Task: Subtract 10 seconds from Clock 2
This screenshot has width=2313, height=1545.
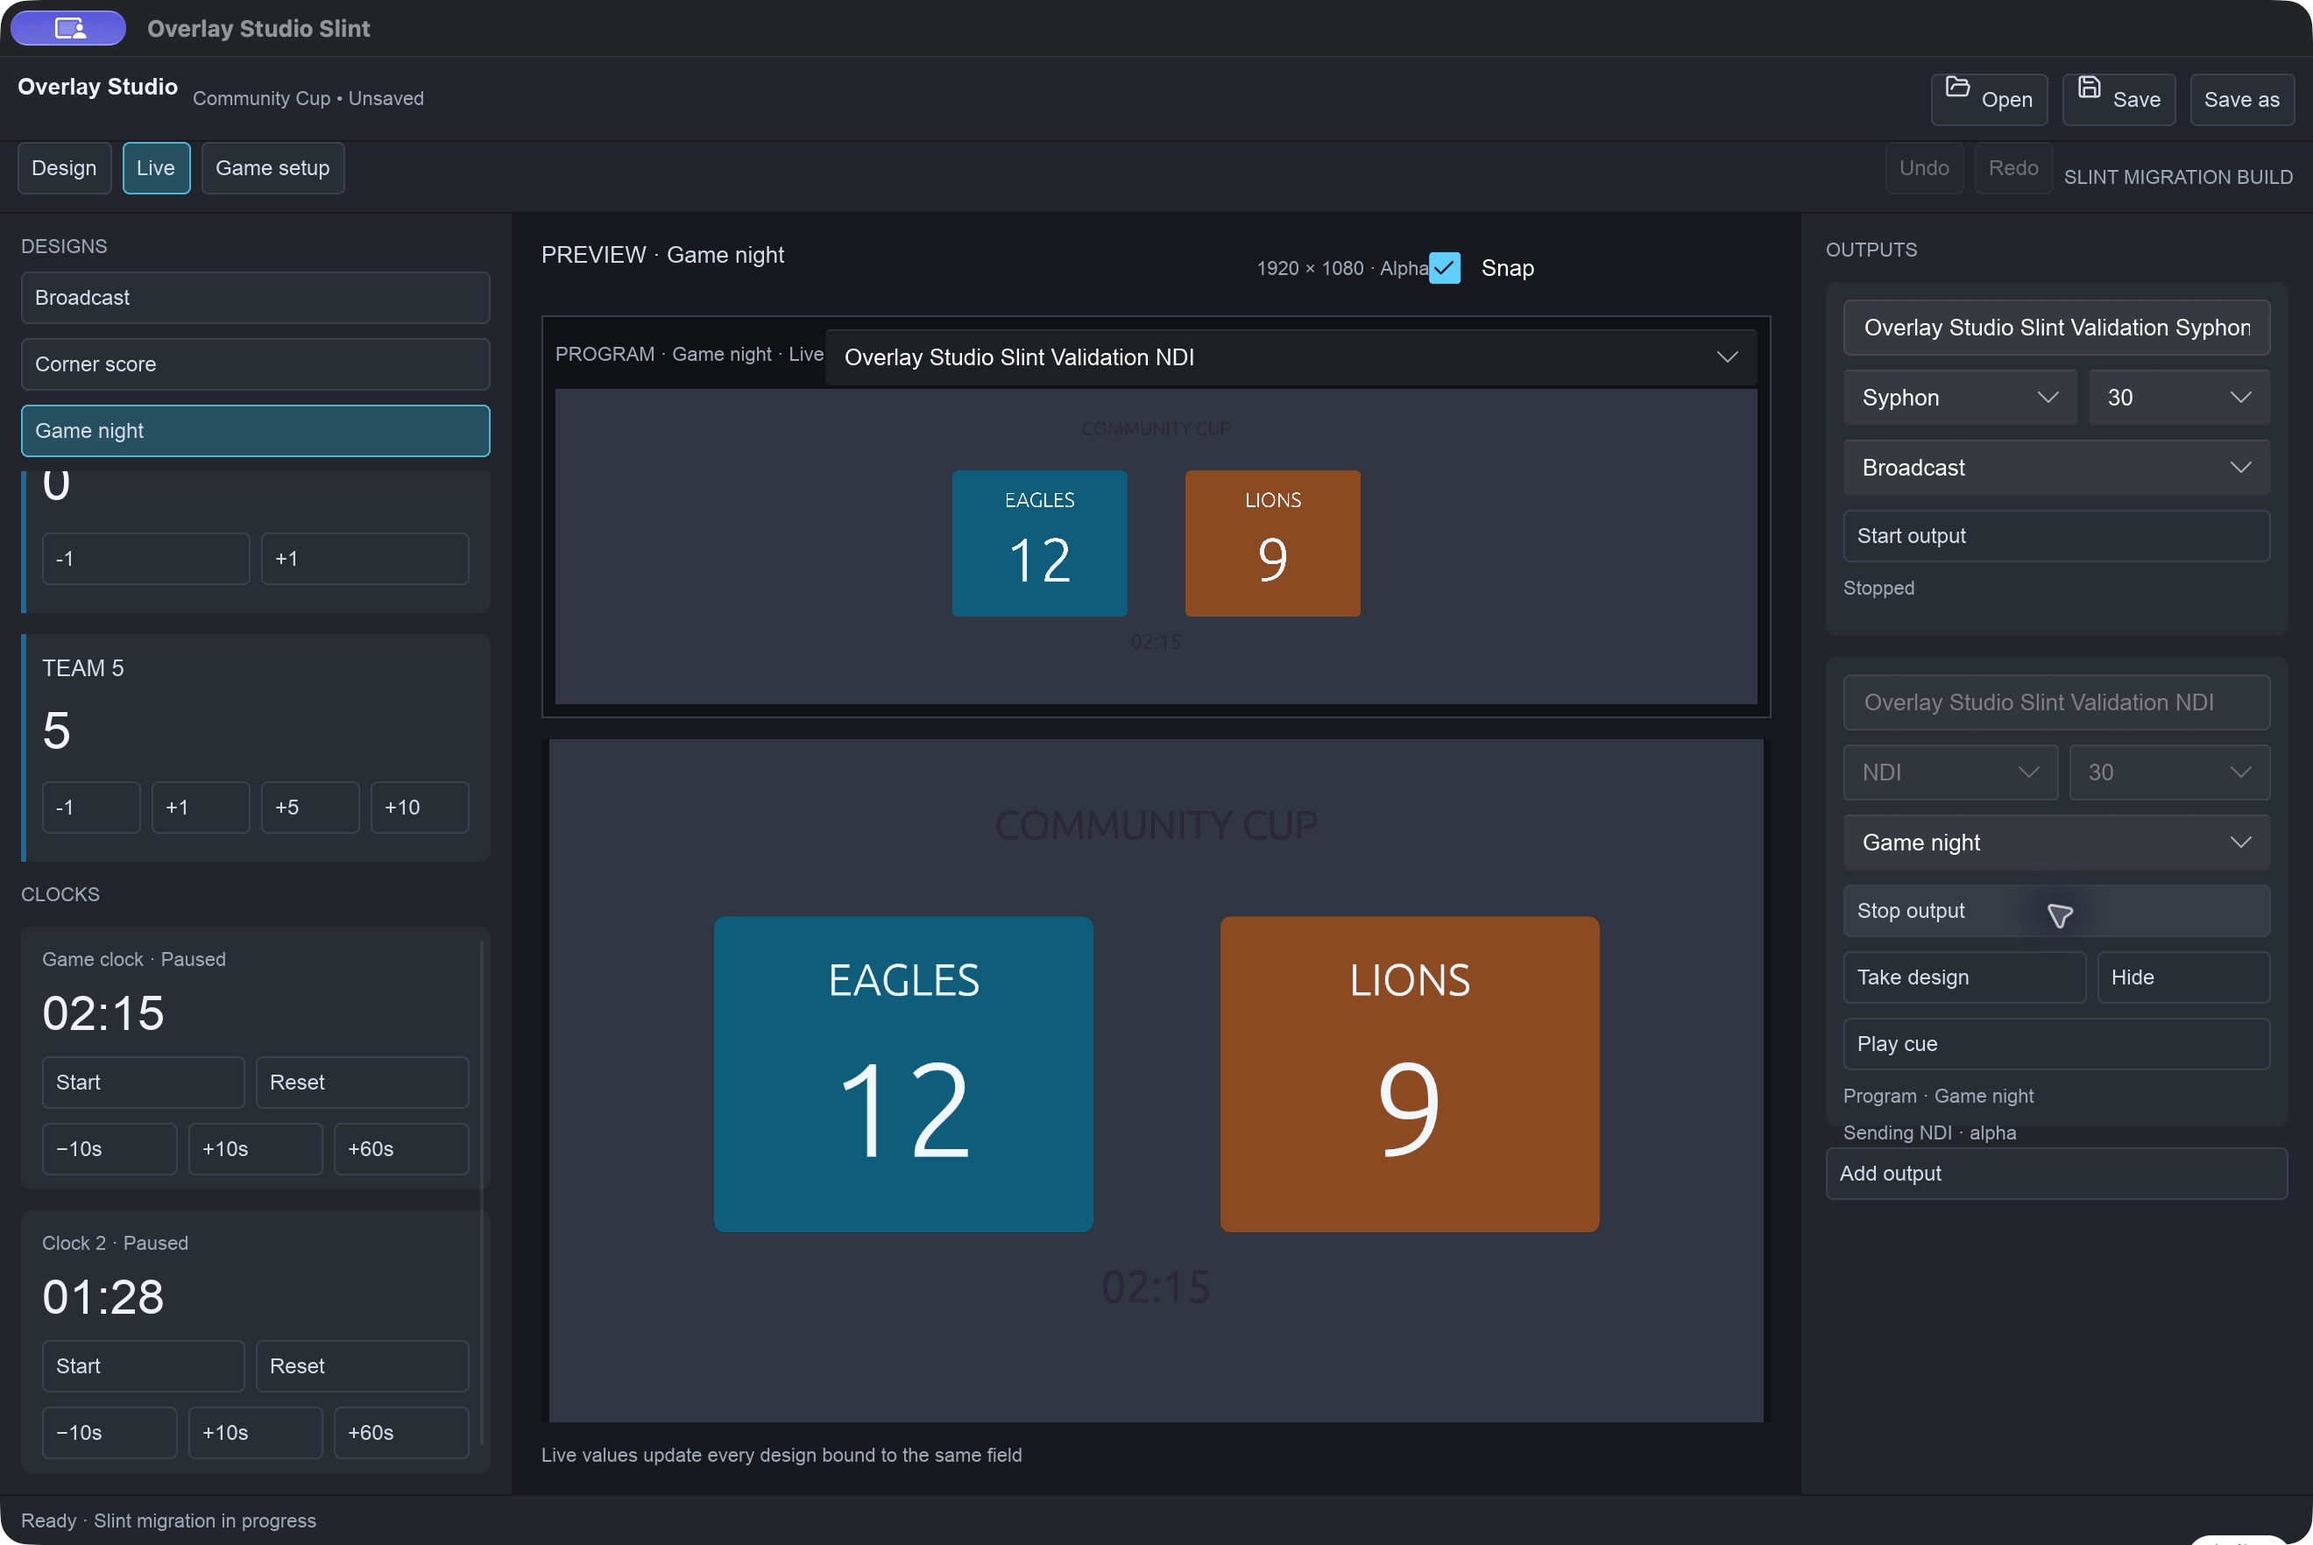Action: click(110, 1433)
